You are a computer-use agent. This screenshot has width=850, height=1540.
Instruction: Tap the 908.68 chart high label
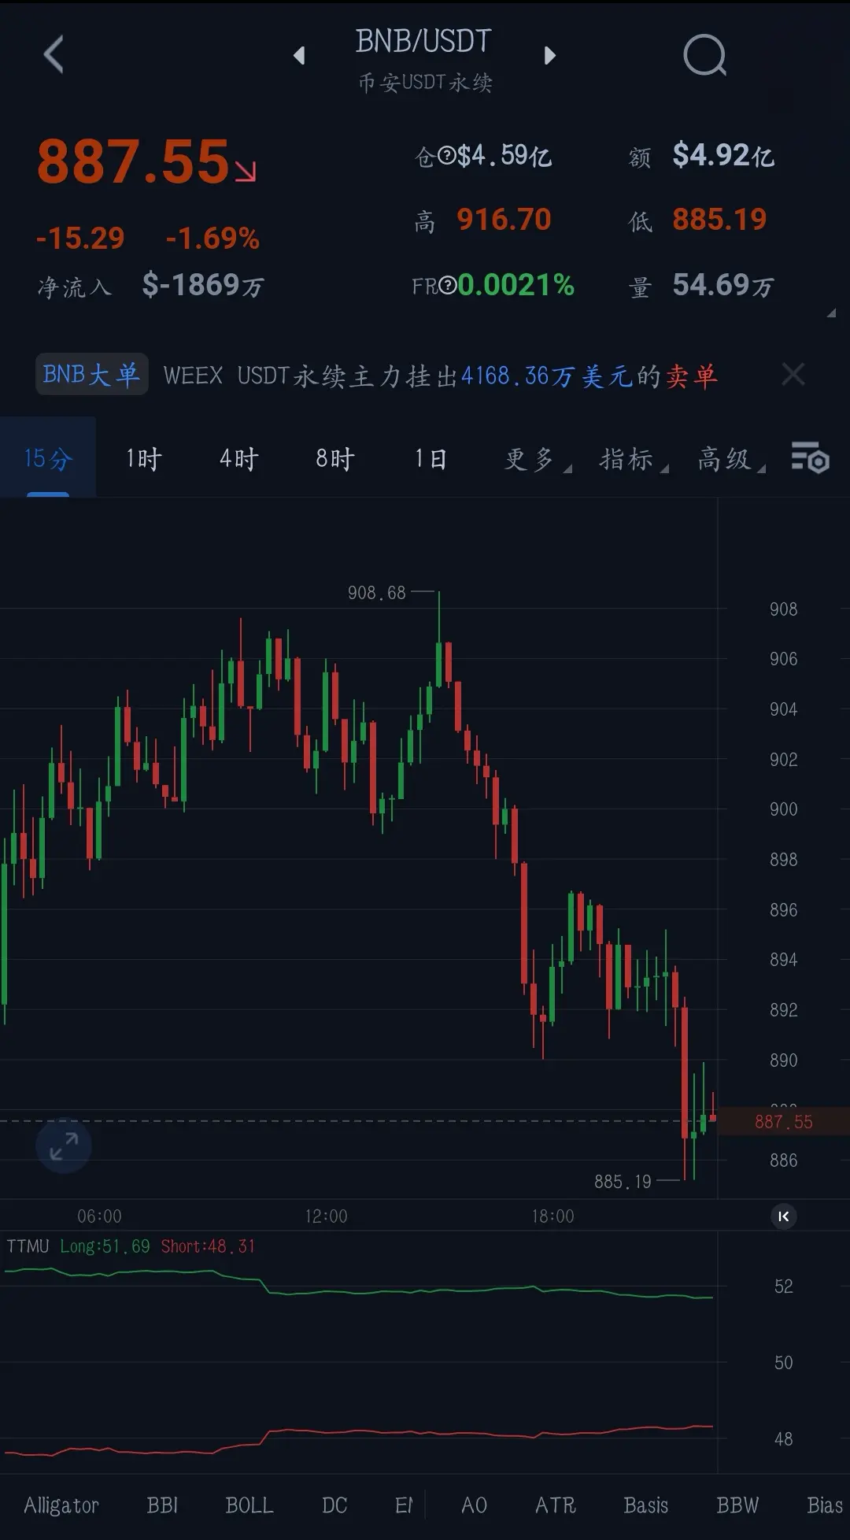(377, 593)
